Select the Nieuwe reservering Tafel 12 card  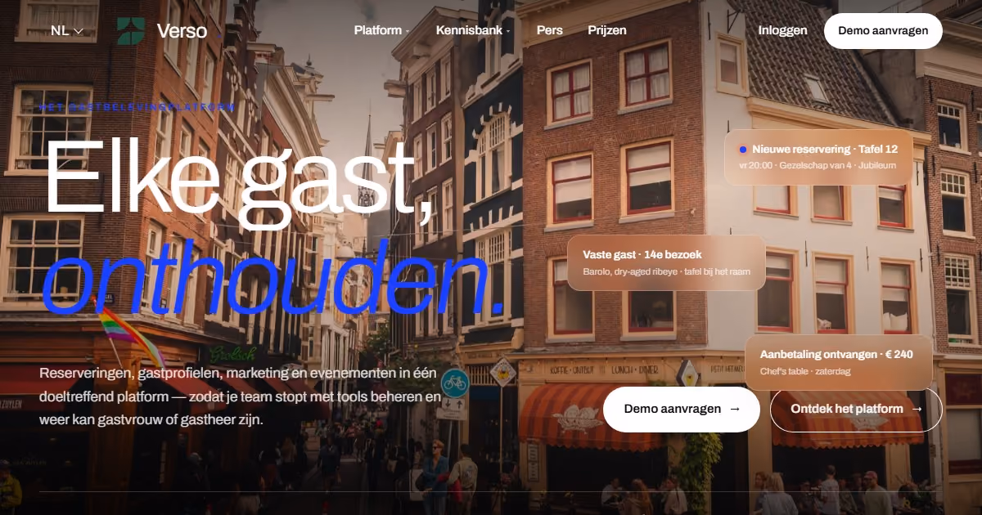point(818,157)
